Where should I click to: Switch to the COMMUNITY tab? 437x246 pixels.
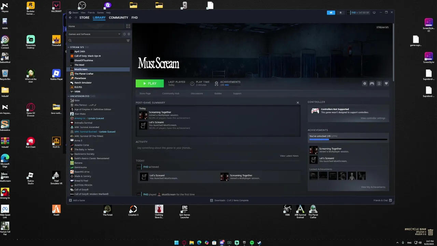click(118, 17)
